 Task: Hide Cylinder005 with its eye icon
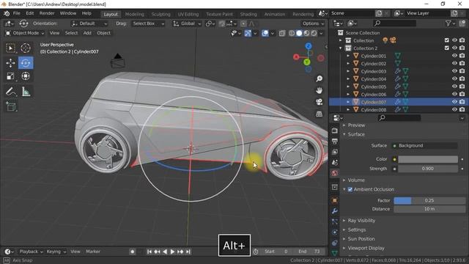click(454, 87)
